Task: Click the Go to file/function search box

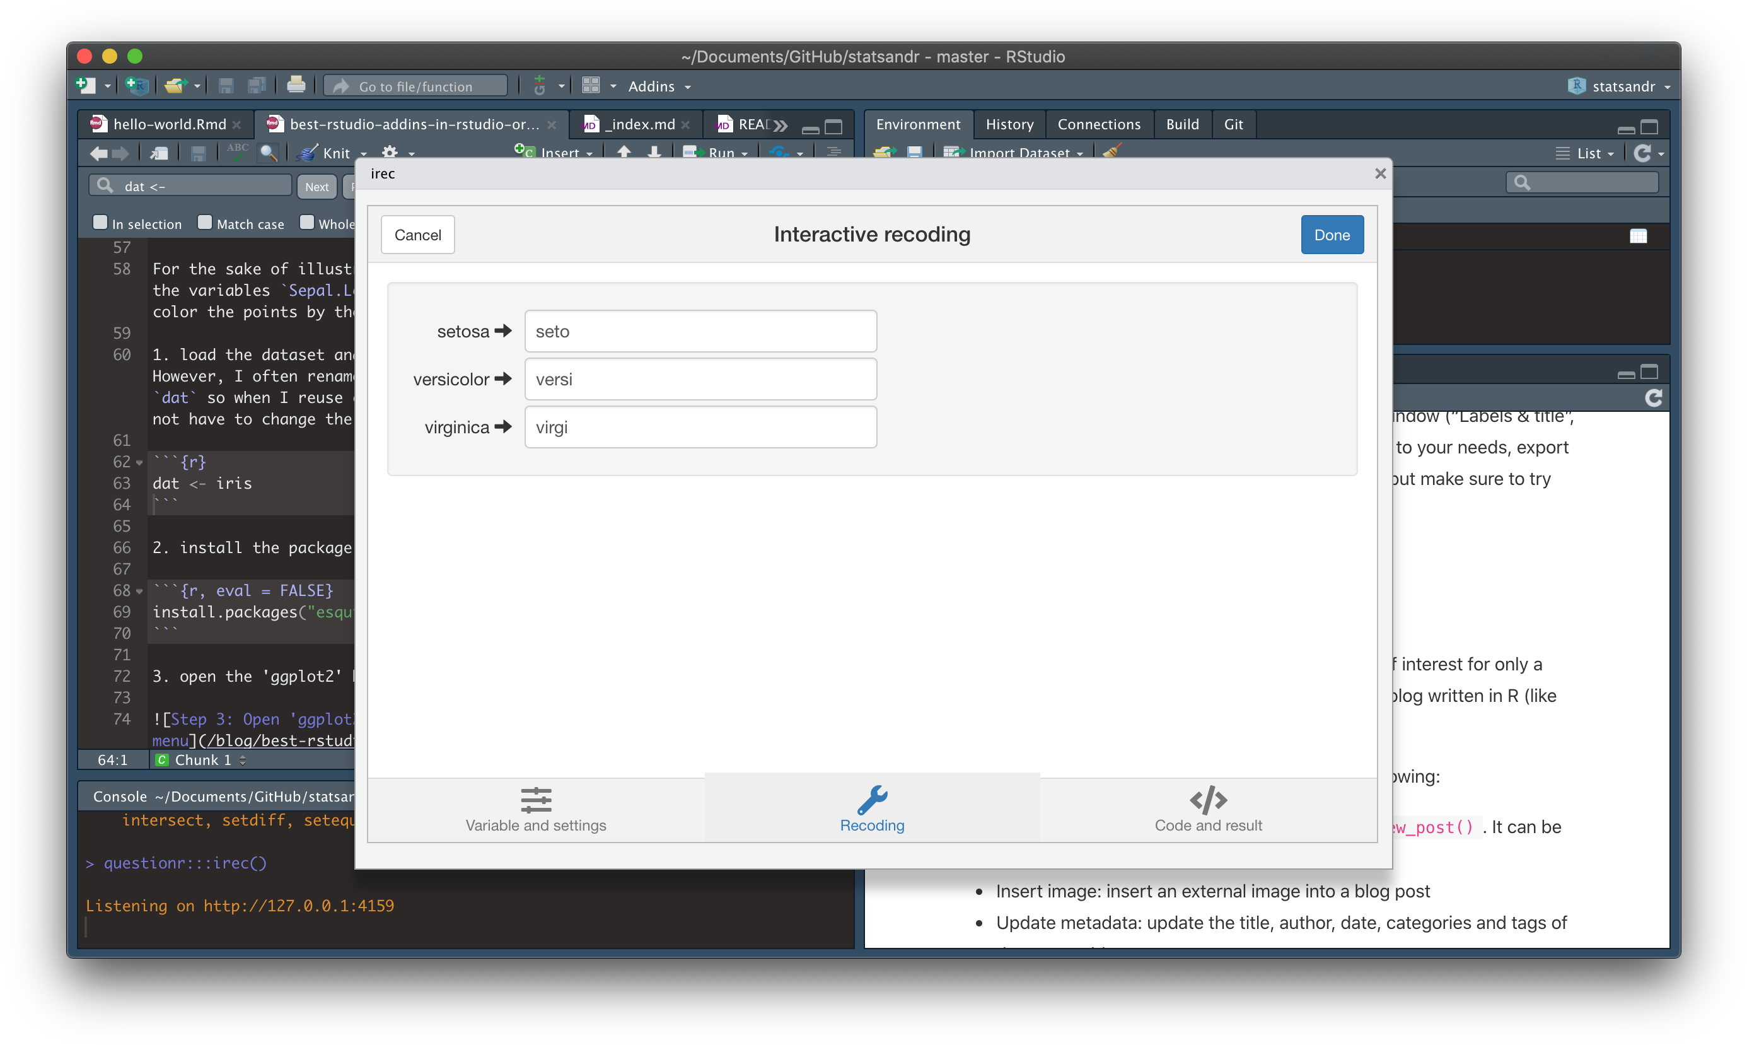Action: click(416, 86)
